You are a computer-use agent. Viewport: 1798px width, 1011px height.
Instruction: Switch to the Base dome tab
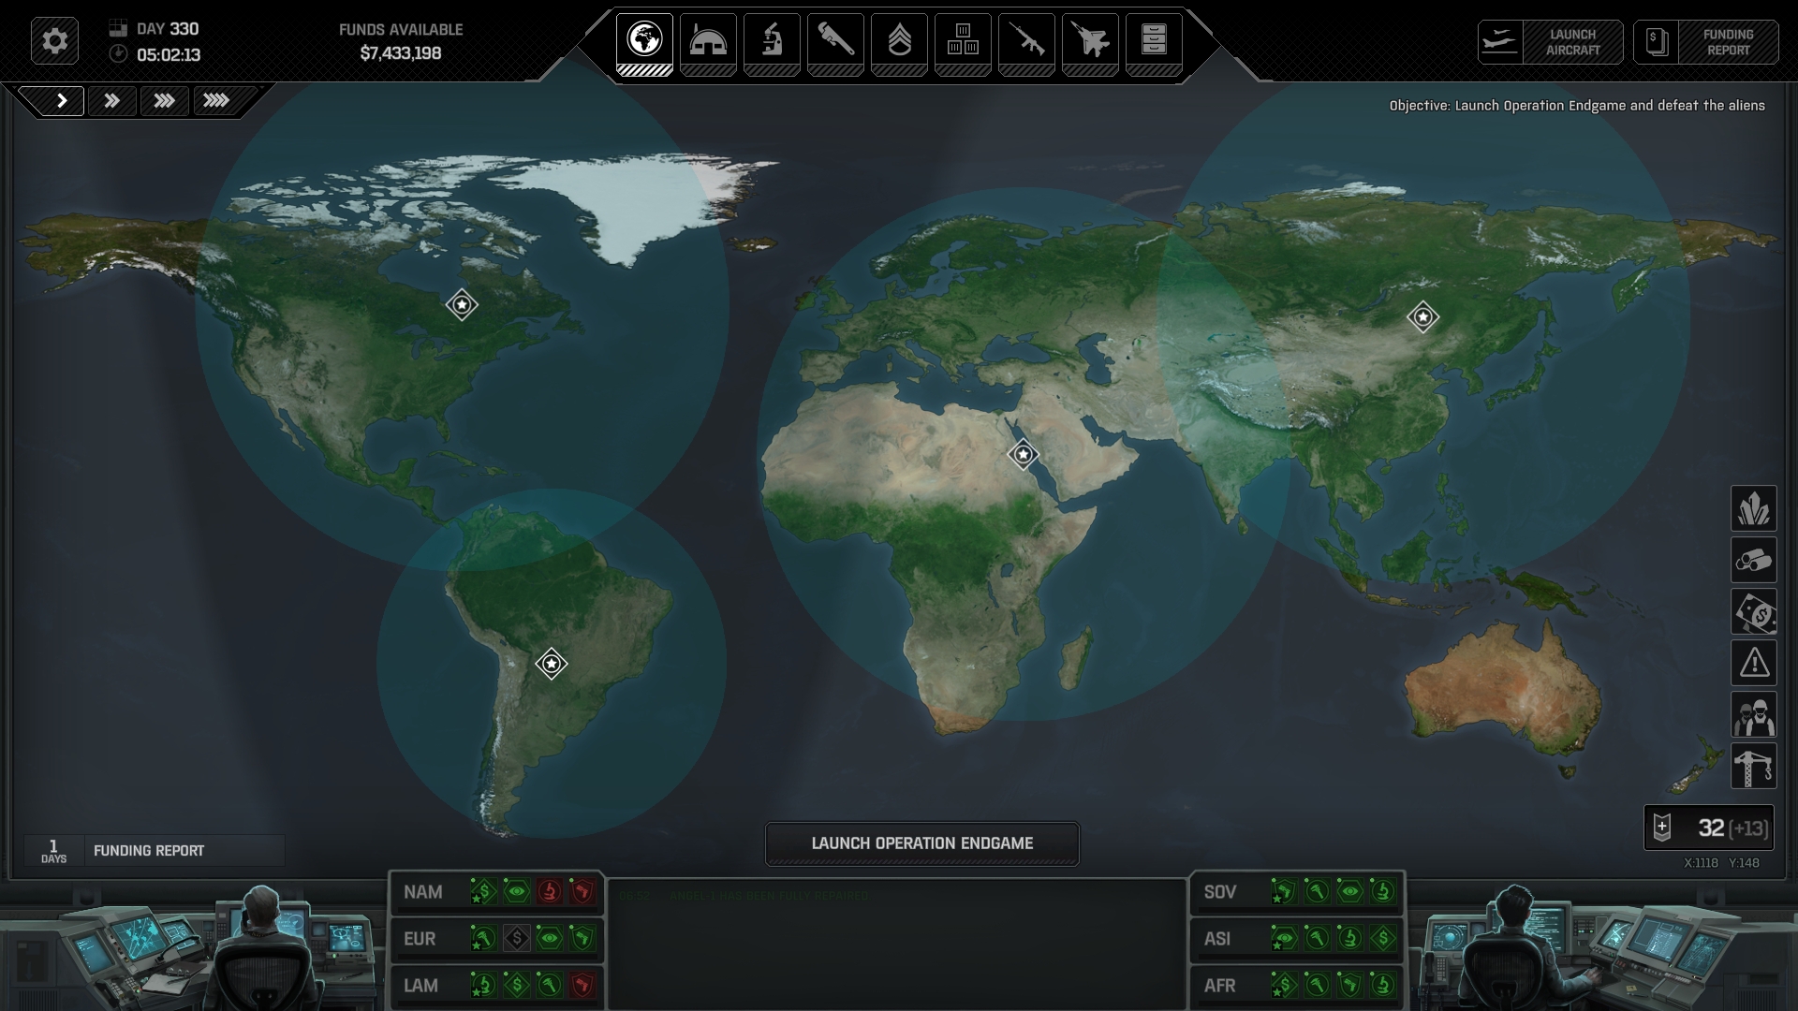[708, 42]
